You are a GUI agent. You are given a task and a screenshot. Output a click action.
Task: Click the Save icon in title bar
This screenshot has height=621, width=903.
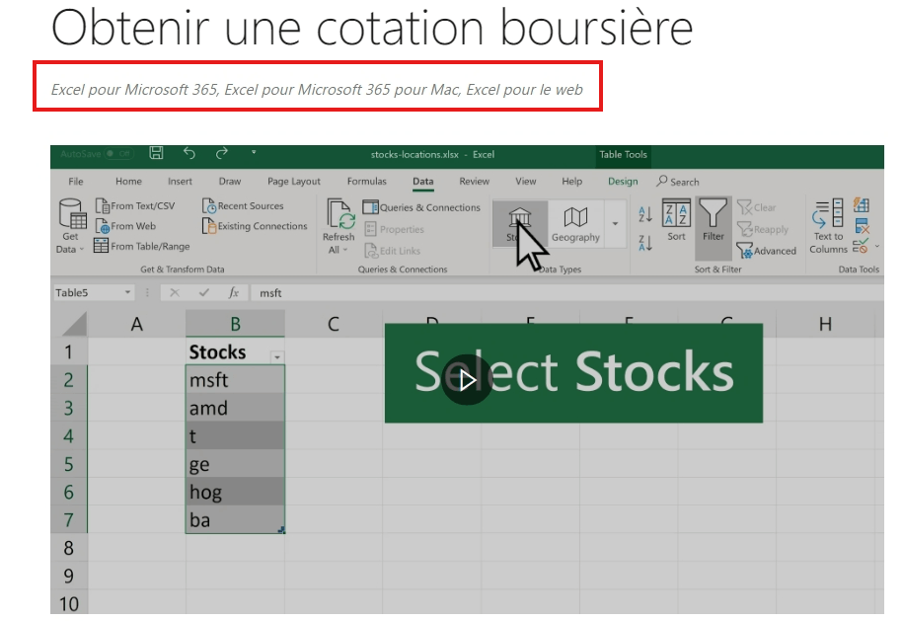[x=156, y=153]
